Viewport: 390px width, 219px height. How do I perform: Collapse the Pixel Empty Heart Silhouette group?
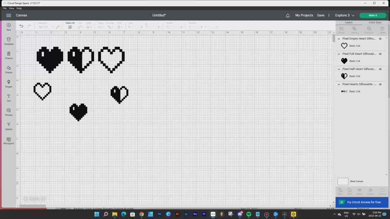tap(338, 39)
